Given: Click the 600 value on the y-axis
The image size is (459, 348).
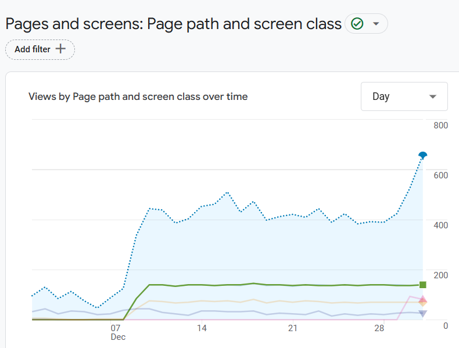Looking at the screenshot, I should tap(440, 175).
